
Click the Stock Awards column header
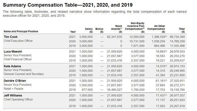pyautogui.click(x=117, y=29)
